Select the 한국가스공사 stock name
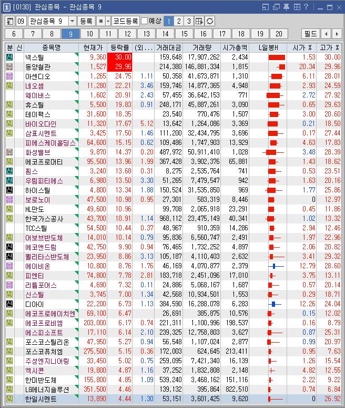345x408 pixels. pyautogui.click(x=44, y=219)
